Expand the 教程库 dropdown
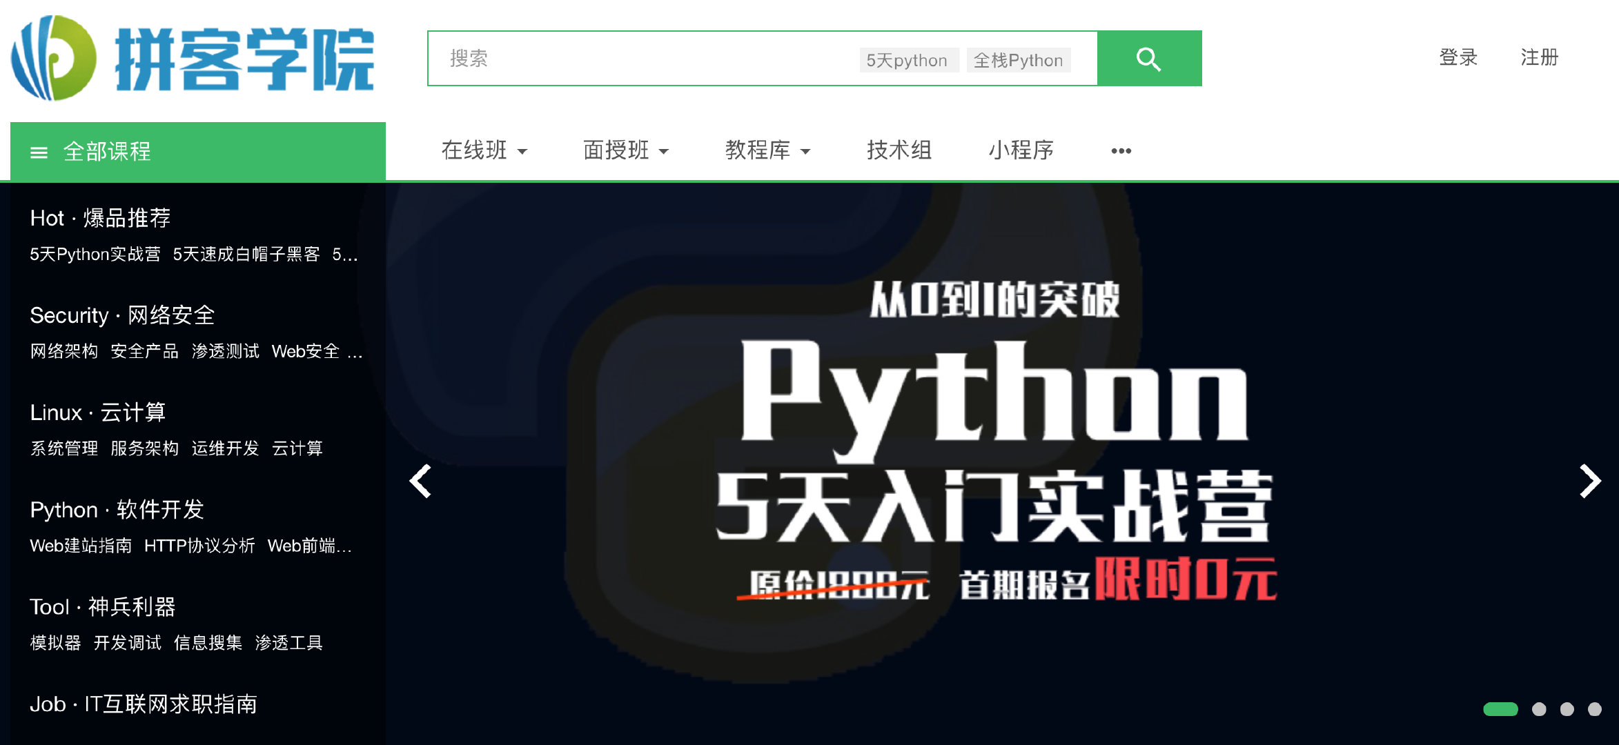The width and height of the screenshot is (1619, 745). pyautogui.click(x=767, y=150)
